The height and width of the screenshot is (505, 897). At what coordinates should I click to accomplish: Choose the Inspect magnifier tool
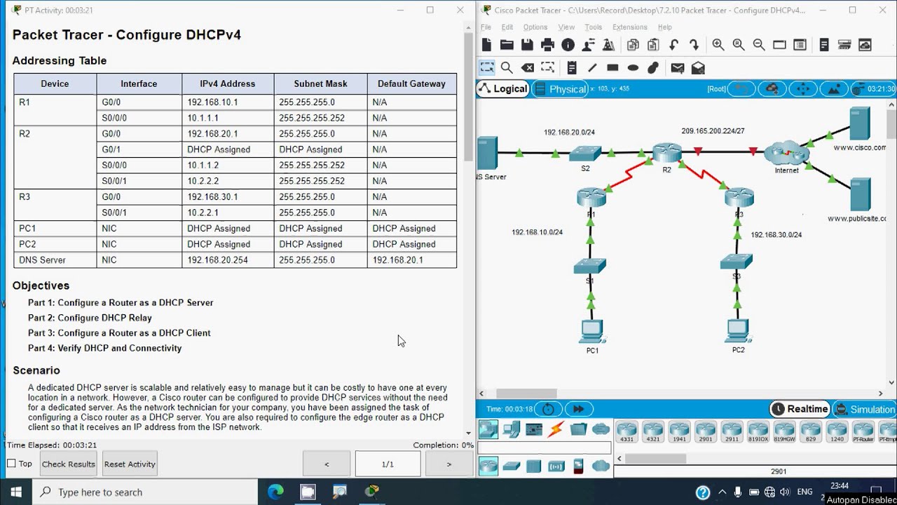tap(507, 68)
